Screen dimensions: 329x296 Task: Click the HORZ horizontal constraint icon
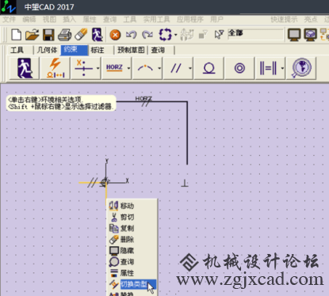click(x=114, y=68)
